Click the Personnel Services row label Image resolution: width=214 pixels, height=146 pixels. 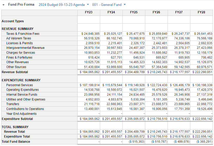click(19, 85)
